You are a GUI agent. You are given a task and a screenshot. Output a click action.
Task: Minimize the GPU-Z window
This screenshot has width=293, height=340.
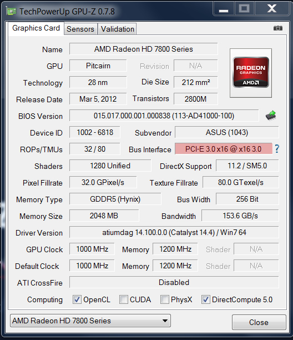click(x=224, y=9)
